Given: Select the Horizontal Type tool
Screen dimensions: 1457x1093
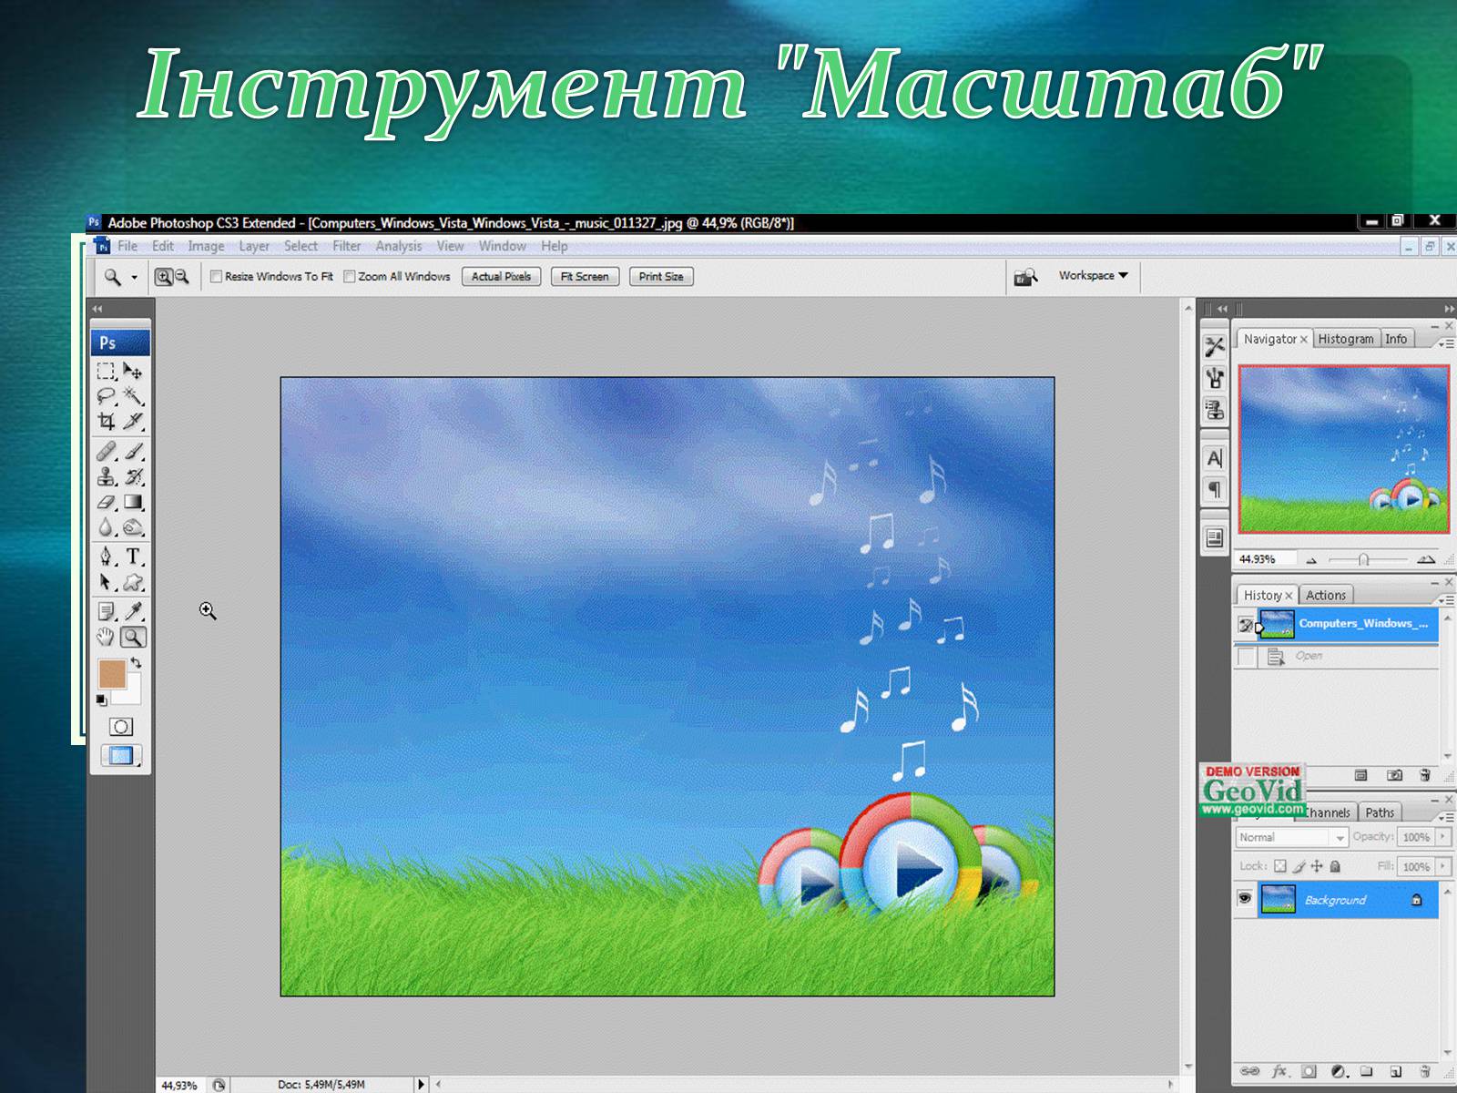Looking at the screenshot, I should 133,557.
